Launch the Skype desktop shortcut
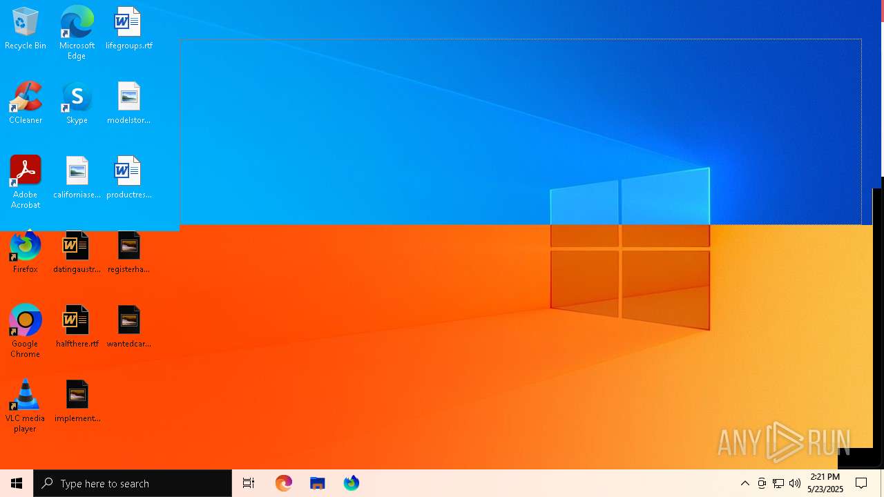 (x=77, y=104)
